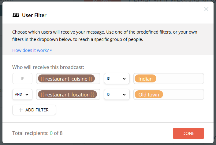Close the User Filter dialog
Screen dimensions: 216x145
(206, 9)
